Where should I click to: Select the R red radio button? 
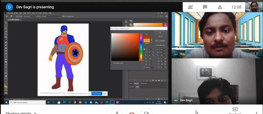144,58
